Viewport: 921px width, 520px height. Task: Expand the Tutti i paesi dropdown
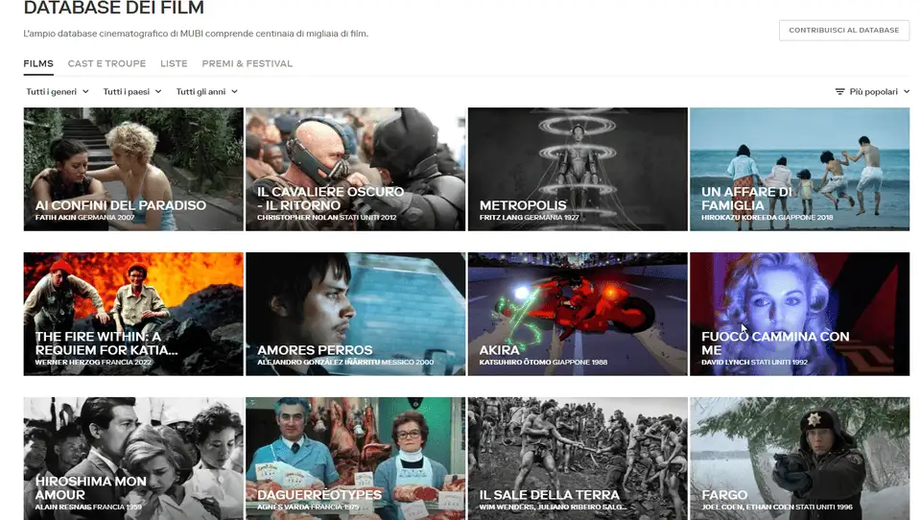(132, 92)
